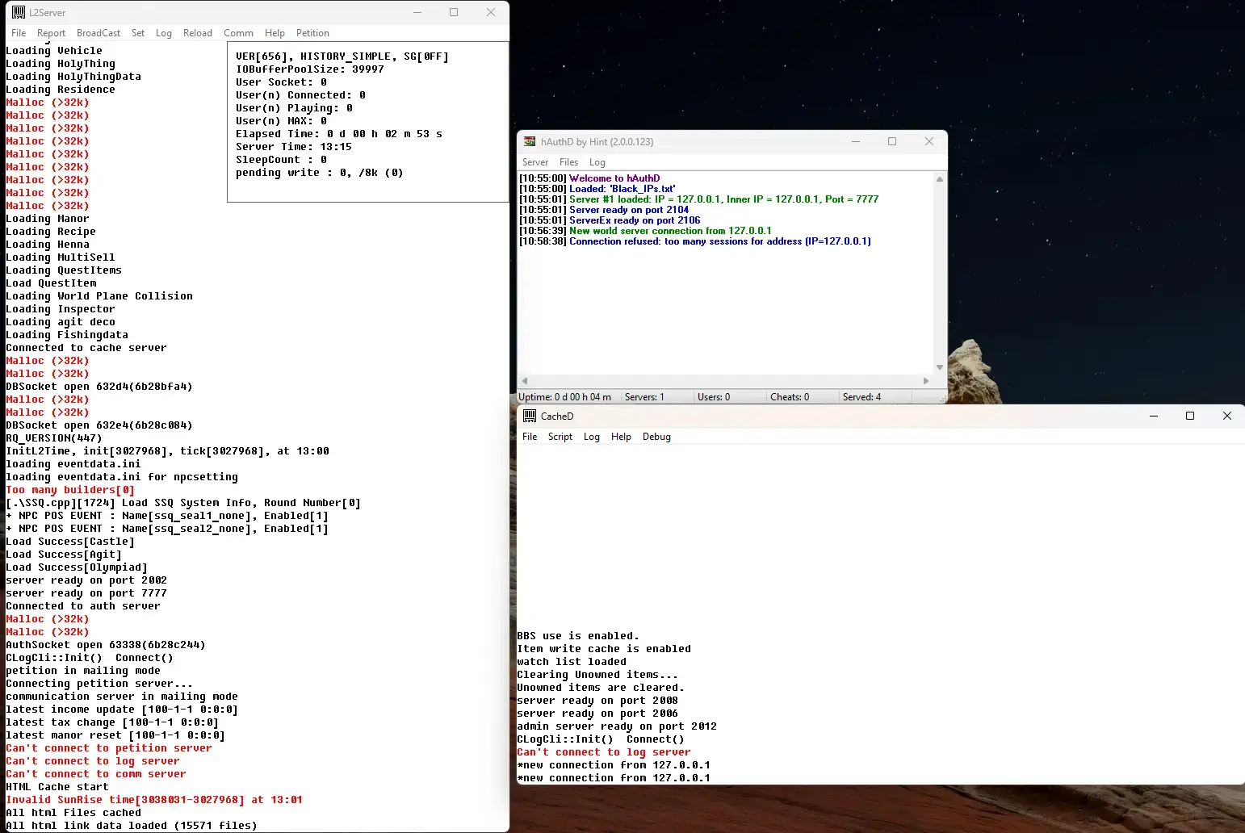Open Reload menu in L2Server
The image size is (1245, 833).
click(198, 33)
